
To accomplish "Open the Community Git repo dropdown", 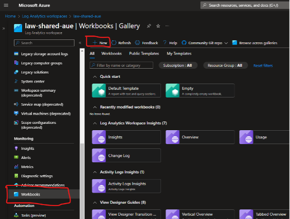I will point(205,43).
